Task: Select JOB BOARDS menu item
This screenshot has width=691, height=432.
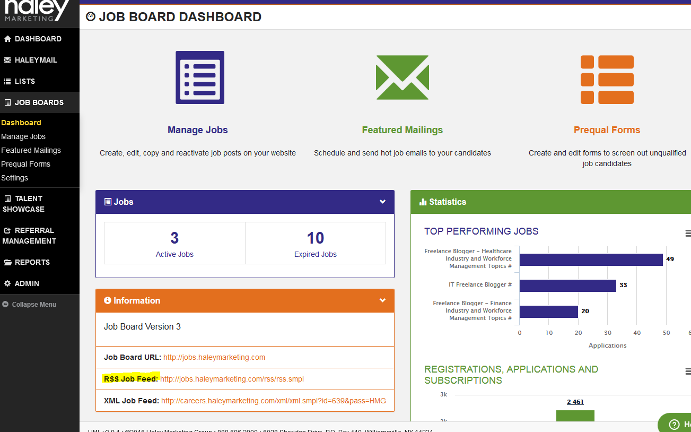Action: 40,102
